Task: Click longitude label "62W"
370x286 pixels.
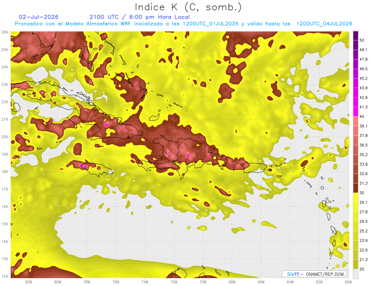Action: point(319,282)
